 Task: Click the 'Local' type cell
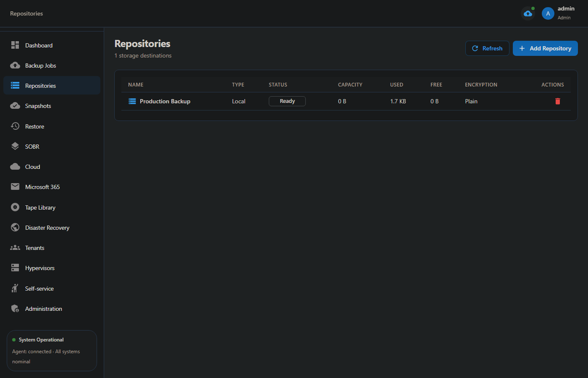coord(239,101)
